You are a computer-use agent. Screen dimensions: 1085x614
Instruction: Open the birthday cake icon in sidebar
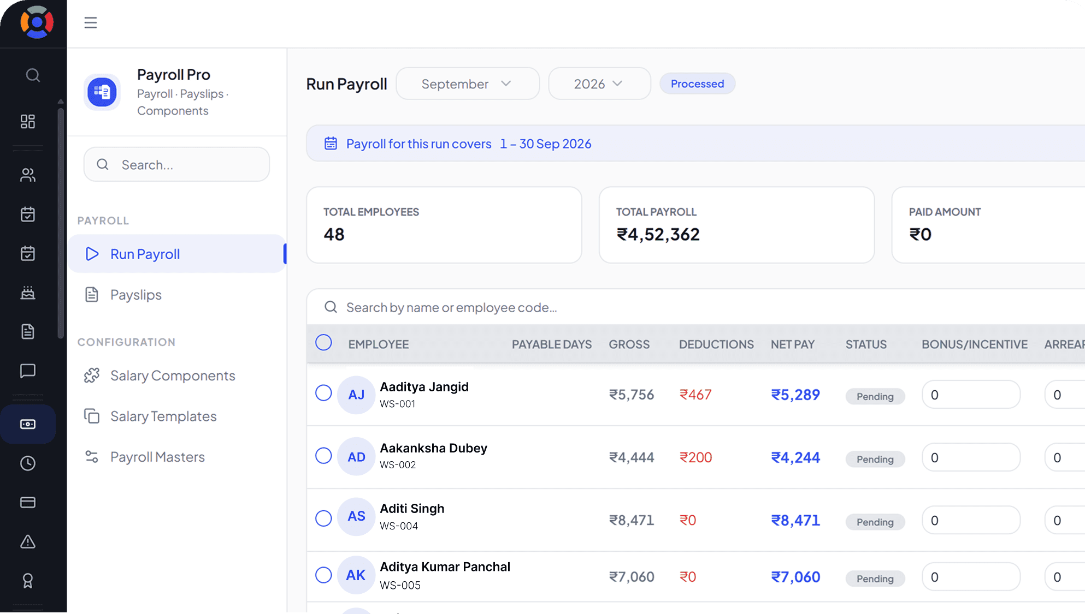click(28, 293)
